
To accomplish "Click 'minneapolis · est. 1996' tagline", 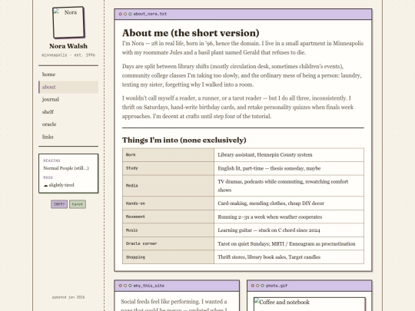I will 68,55.
